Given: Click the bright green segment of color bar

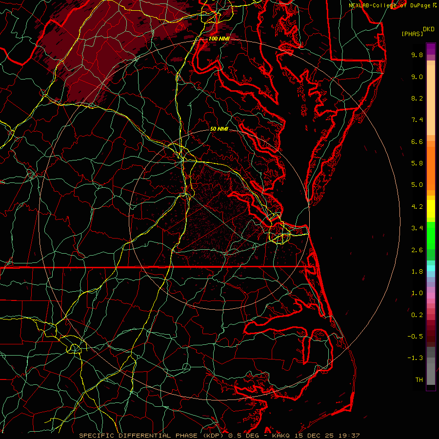Looking at the screenshot, I should click(431, 236).
